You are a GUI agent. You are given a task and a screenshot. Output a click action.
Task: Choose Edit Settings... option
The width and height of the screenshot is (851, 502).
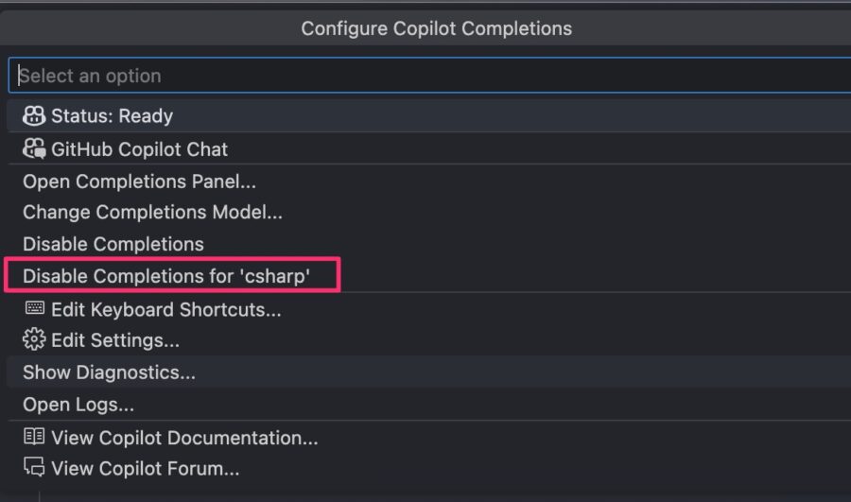(428, 340)
